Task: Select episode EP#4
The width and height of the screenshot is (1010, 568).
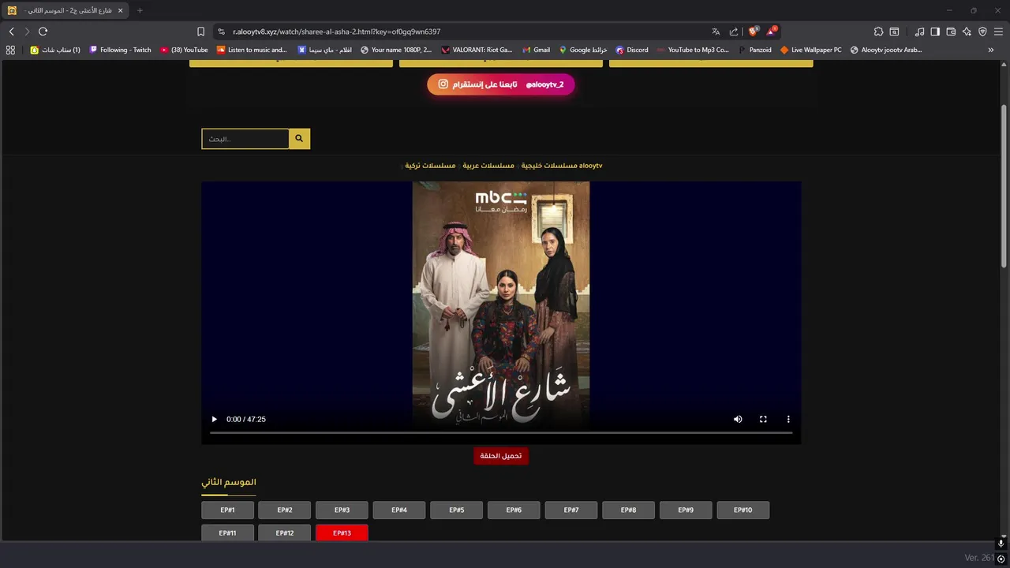Action: pyautogui.click(x=399, y=510)
